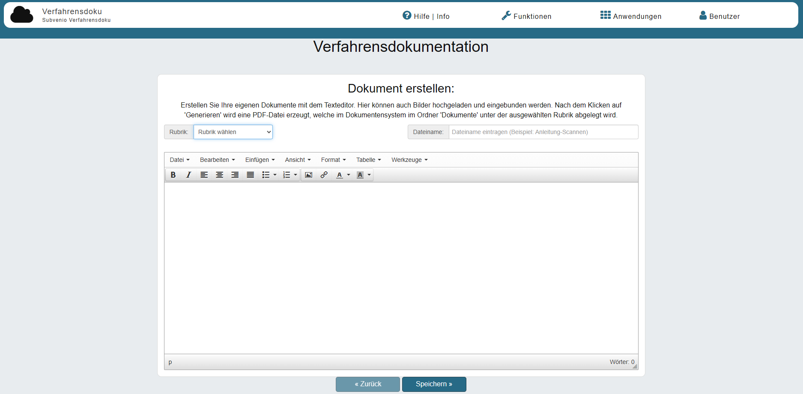Open the background color picker arrow

(369, 175)
